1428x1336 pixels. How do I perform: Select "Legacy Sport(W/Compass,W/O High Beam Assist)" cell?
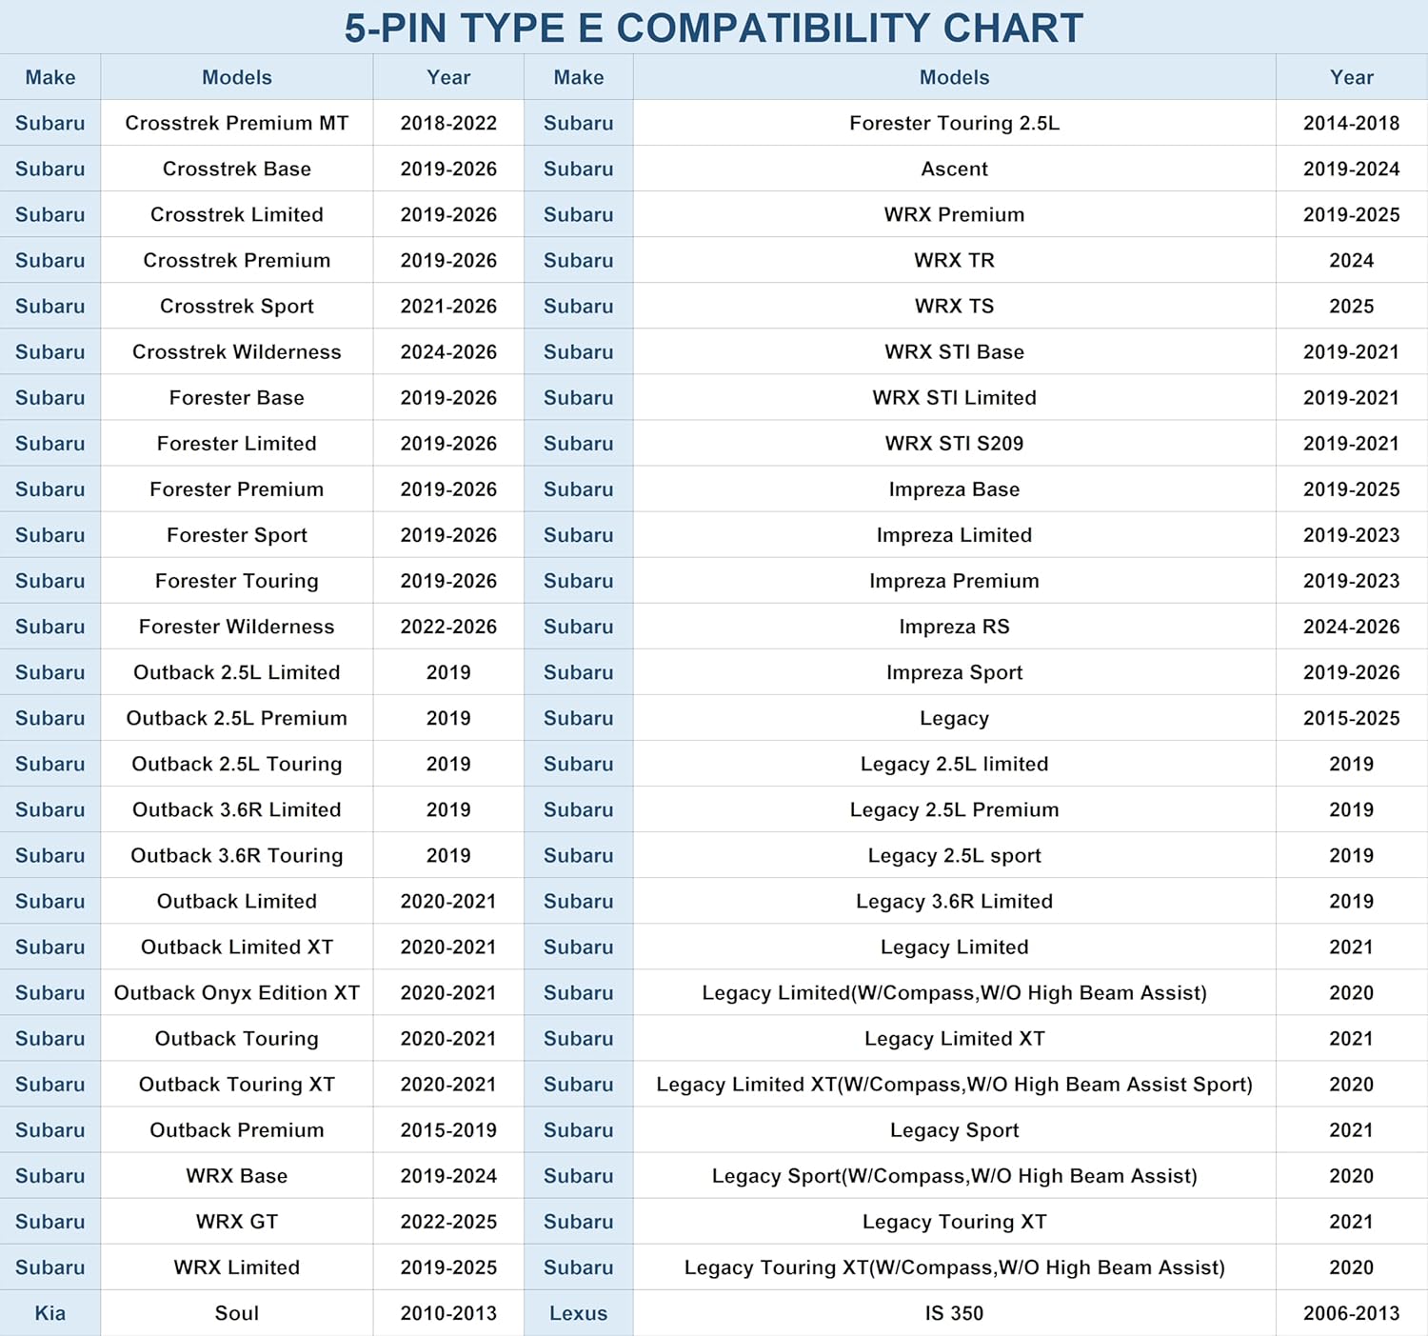pos(955,1175)
